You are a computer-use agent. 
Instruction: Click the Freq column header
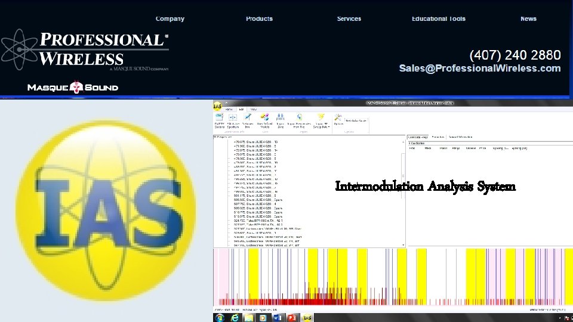click(x=412, y=148)
